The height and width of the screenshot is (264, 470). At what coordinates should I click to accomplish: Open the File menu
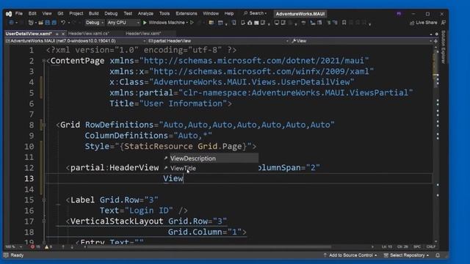pos(19,13)
